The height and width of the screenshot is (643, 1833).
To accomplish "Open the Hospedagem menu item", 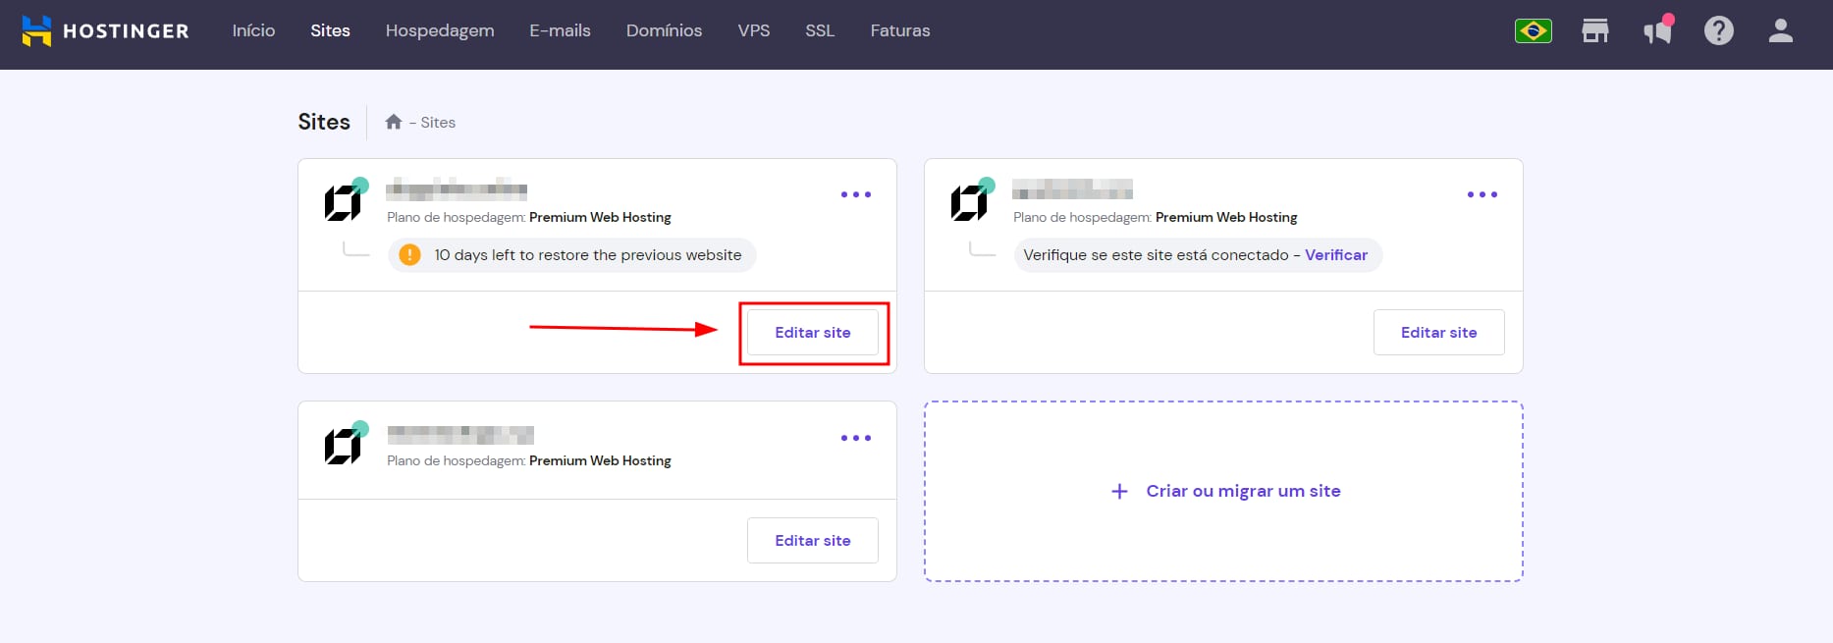I will [x=440, y=31].
